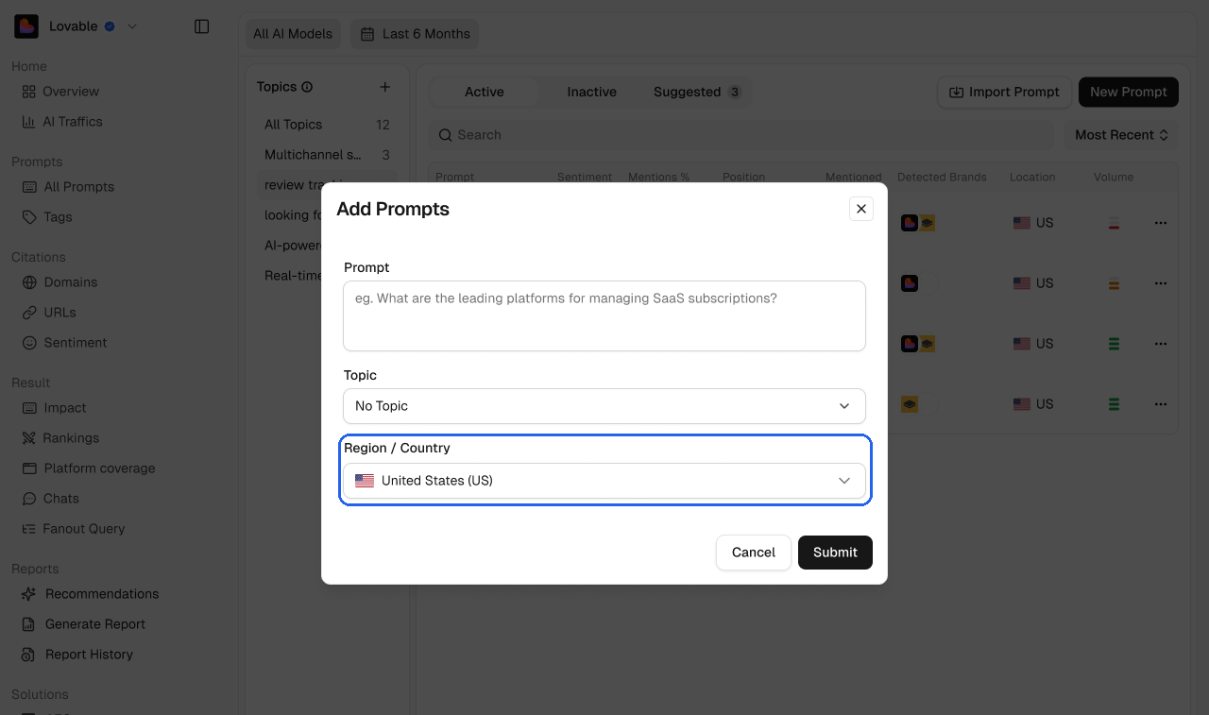Click the URLs link icon
The image size is (1209, 715).
(x=29, y=313)
